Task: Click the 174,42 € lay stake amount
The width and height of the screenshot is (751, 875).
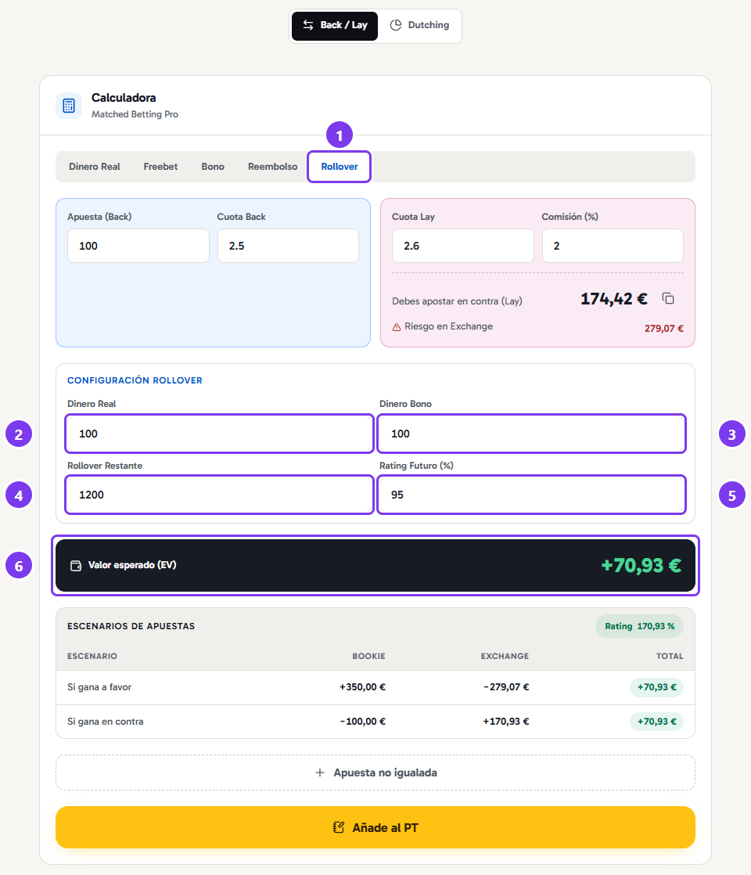Action: click(x=614, y=299)
